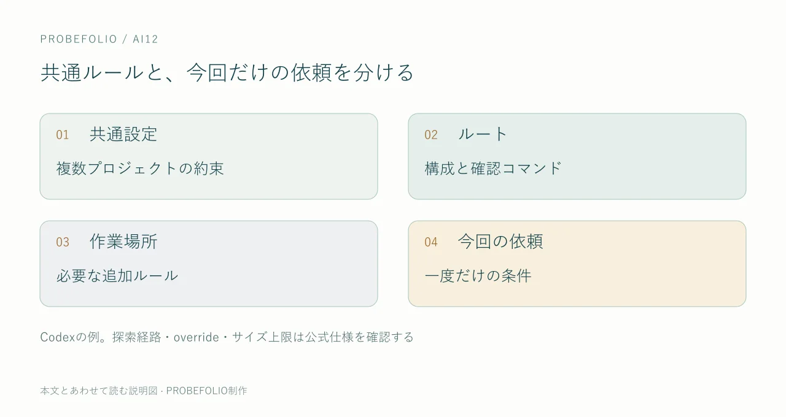Click the 04 number label

431,242
